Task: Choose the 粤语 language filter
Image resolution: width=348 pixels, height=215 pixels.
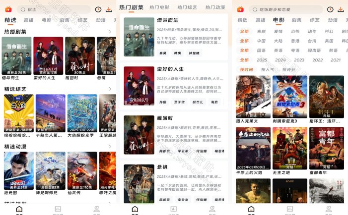Action: [295, 51]
